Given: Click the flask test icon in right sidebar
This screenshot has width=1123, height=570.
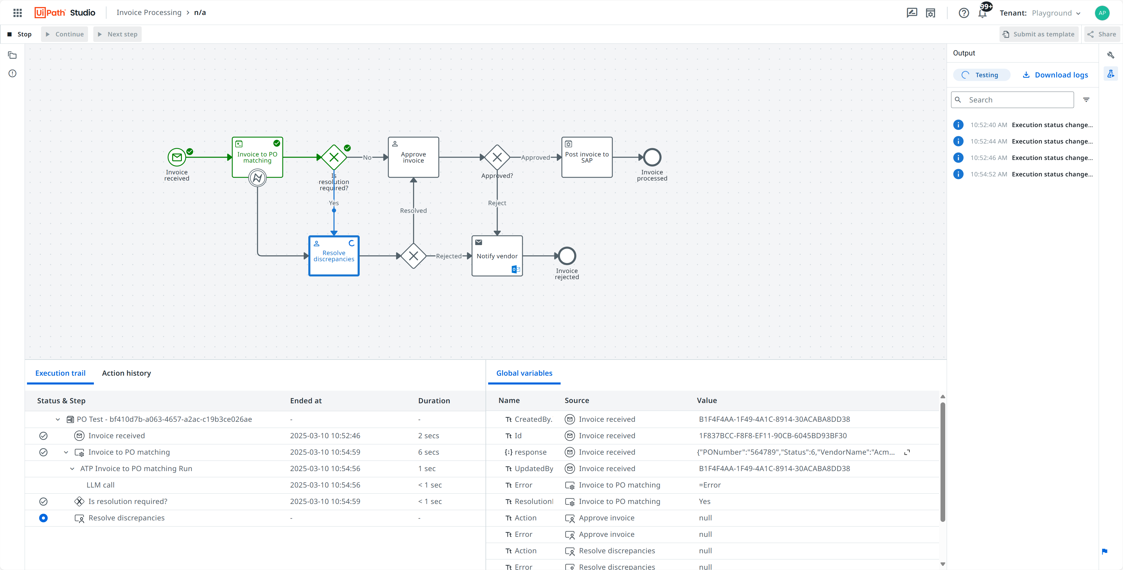Looking at the screenshot, I should point(1110,74).
